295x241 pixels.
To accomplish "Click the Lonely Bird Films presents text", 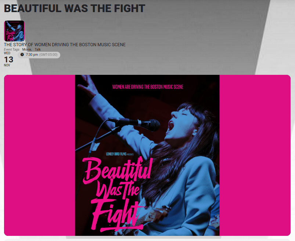I will click(x=120, y=154).
